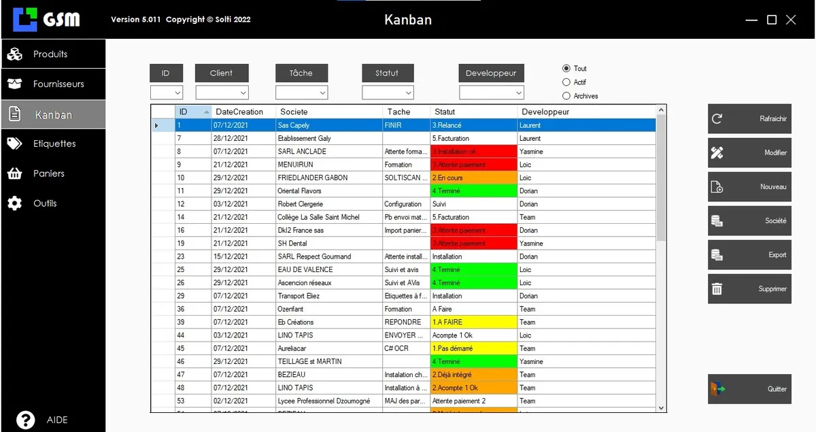Click the SH Dental cell
816x432 pixels.
coord(328,244)
